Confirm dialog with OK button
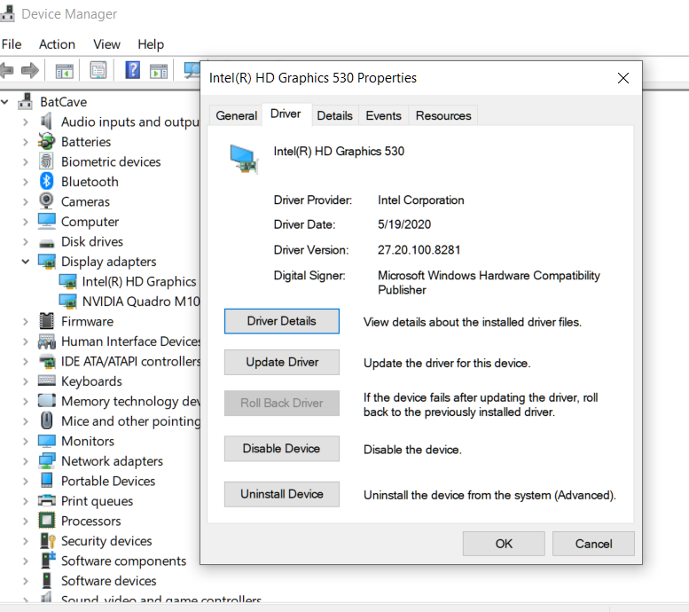Viewport: 689px width, 612px height. click(x=504, y=544)
